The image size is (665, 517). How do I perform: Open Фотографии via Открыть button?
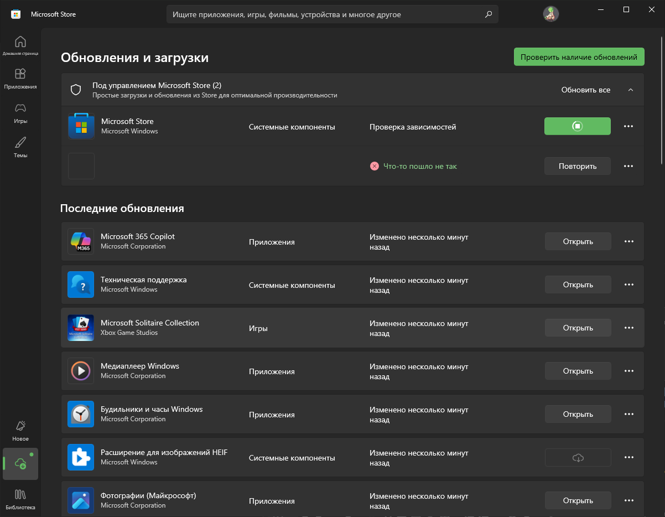(578, 500)
